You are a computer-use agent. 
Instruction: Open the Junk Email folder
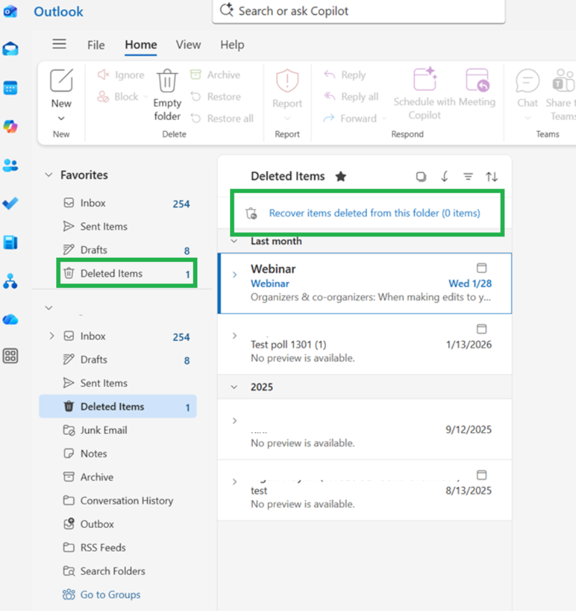[118, 430]
